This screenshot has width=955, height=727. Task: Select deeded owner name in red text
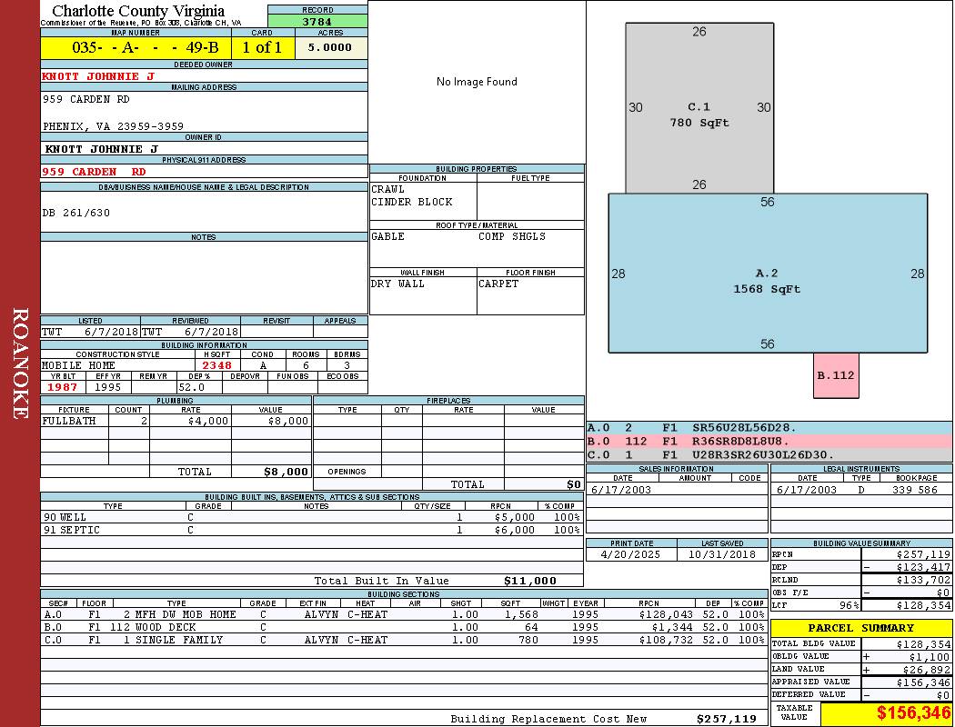[x=99, y=76]
